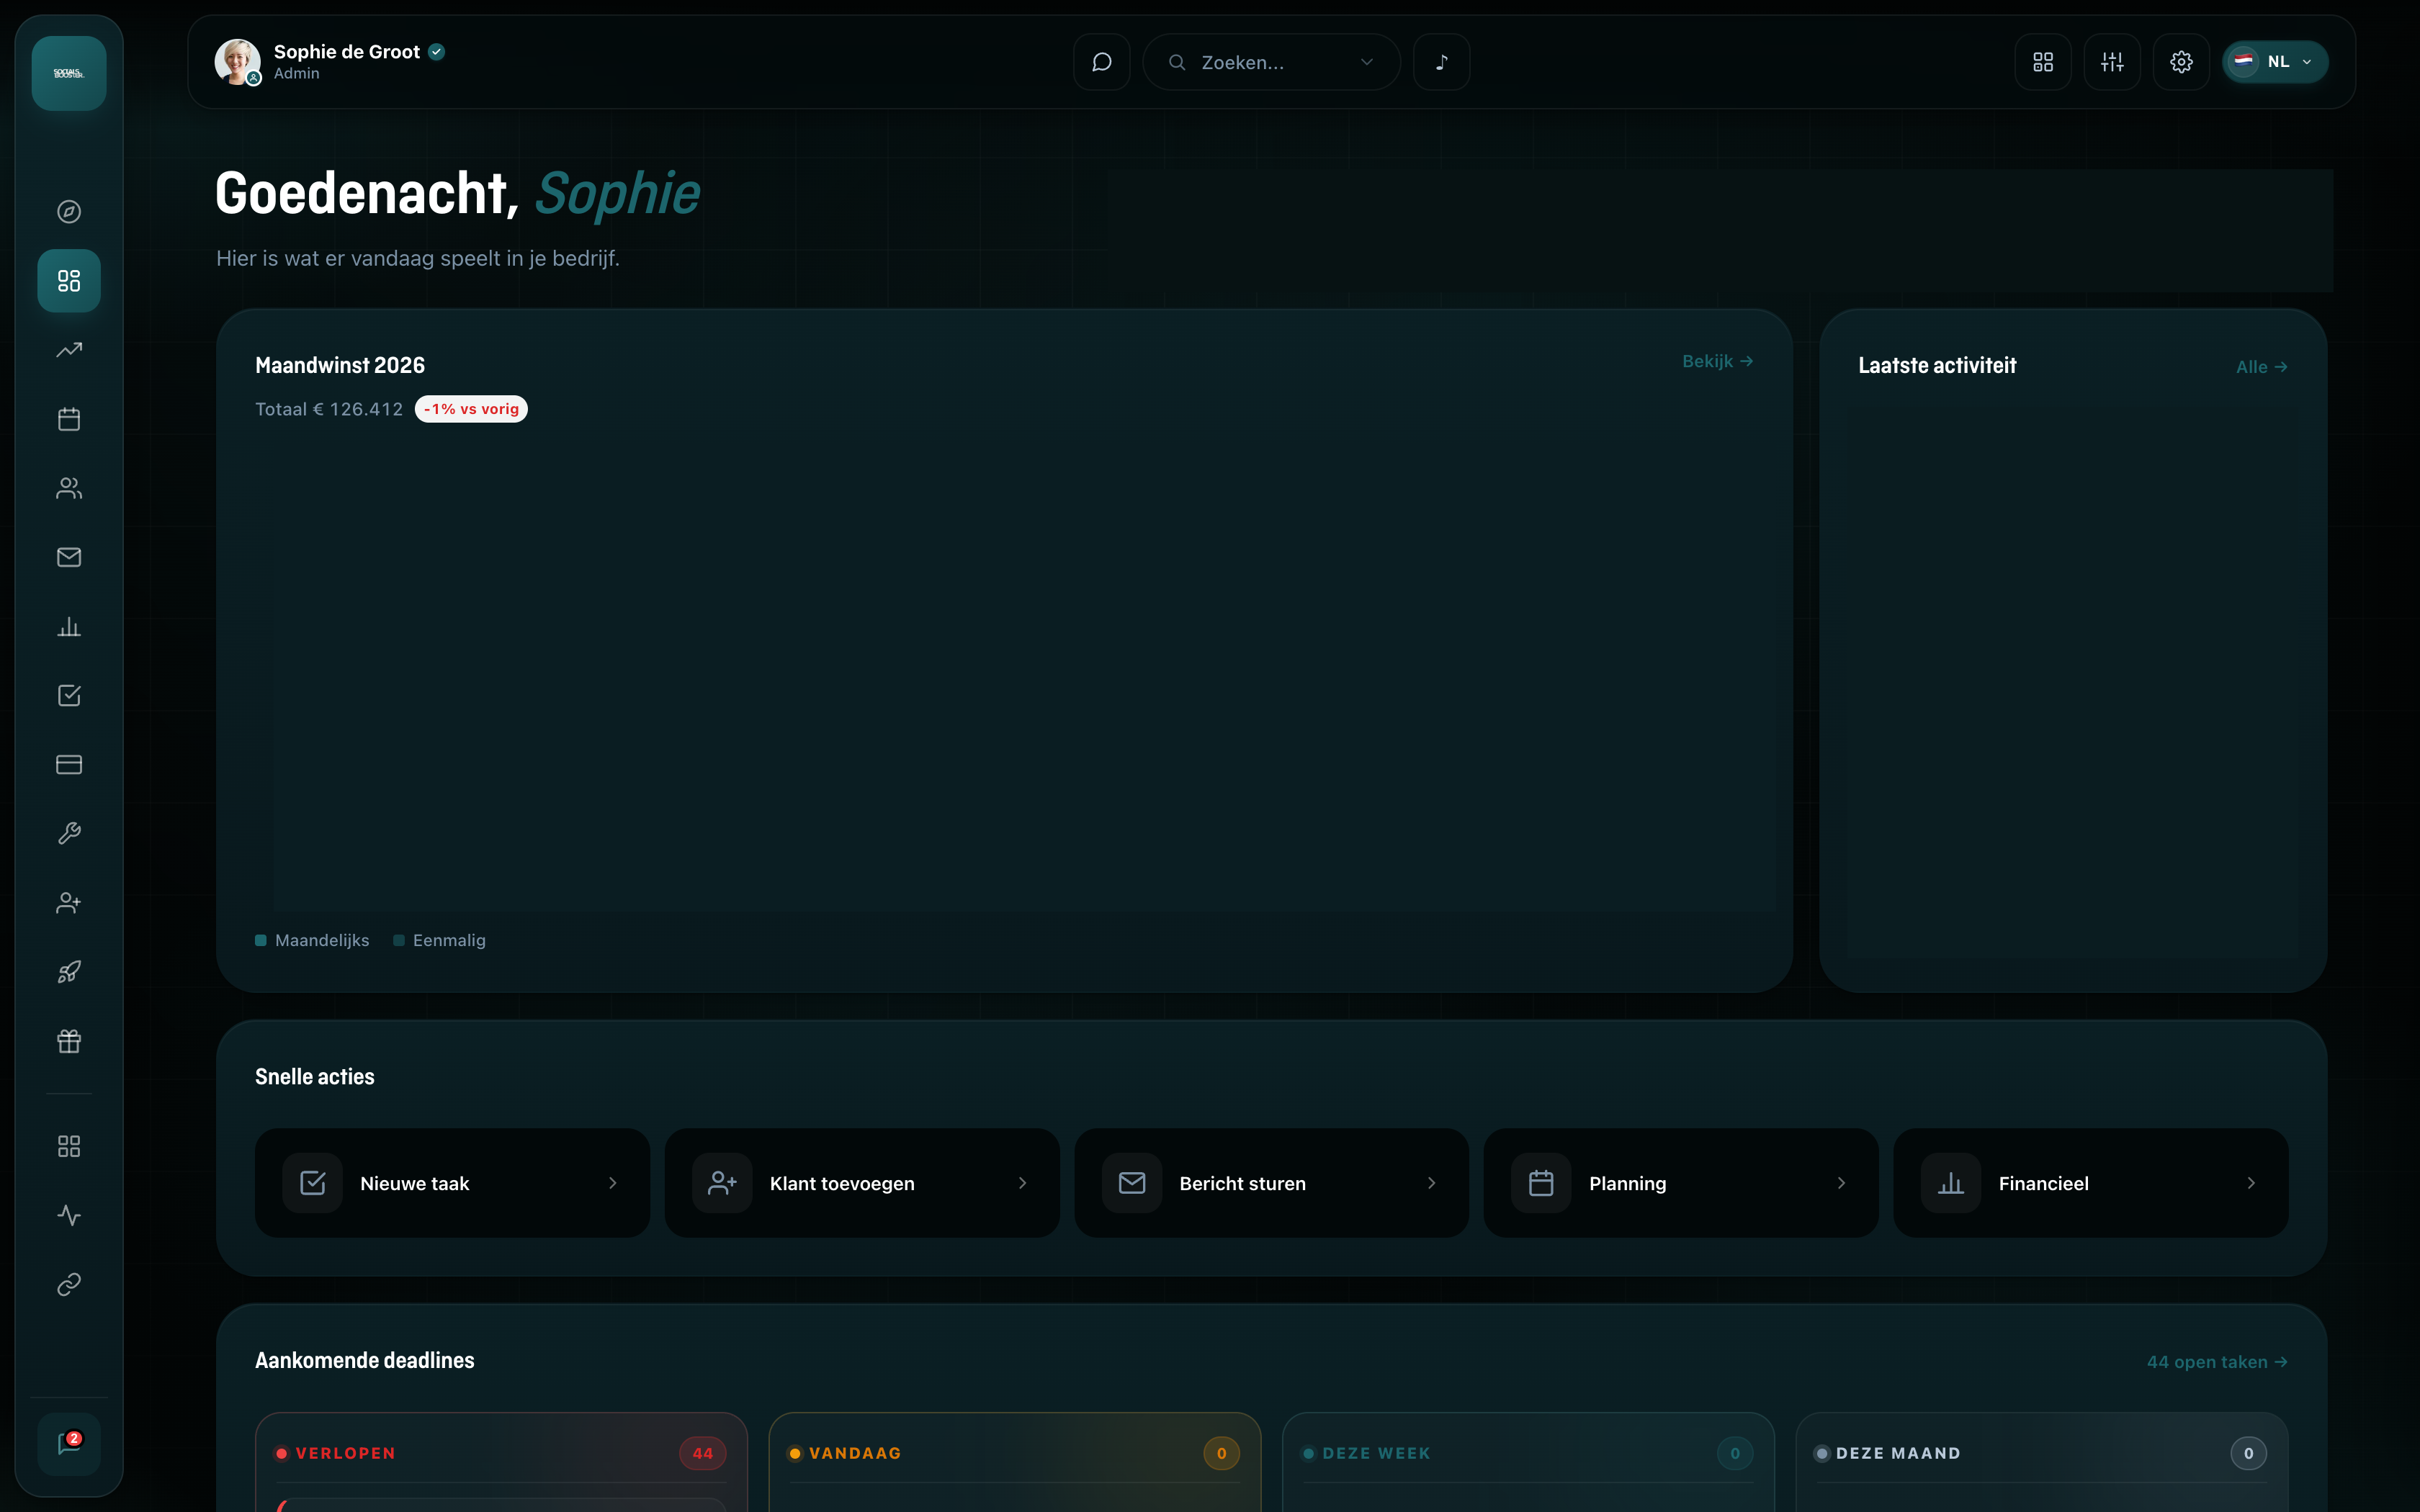Click the 44 count badge on Verlopen
Viewport: 2420px width, 1512px height.
point(703,1453)
